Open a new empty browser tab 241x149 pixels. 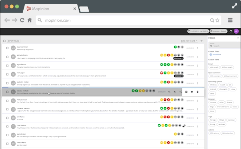[84, 9]
